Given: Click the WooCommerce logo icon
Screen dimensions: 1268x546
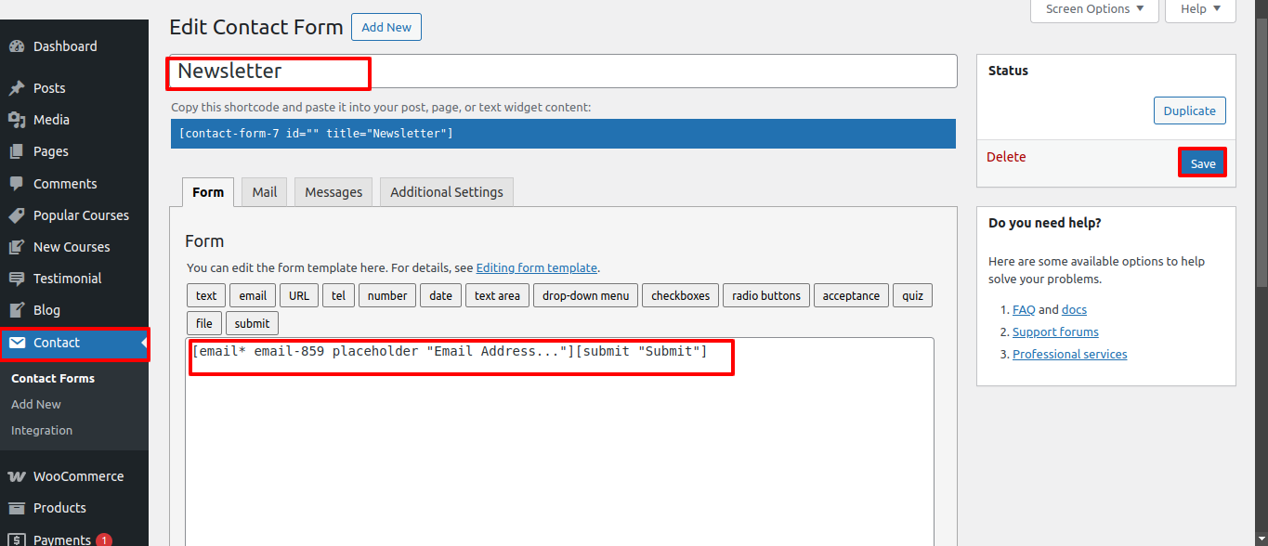Looking at the screenshot, I should [17, 476].
